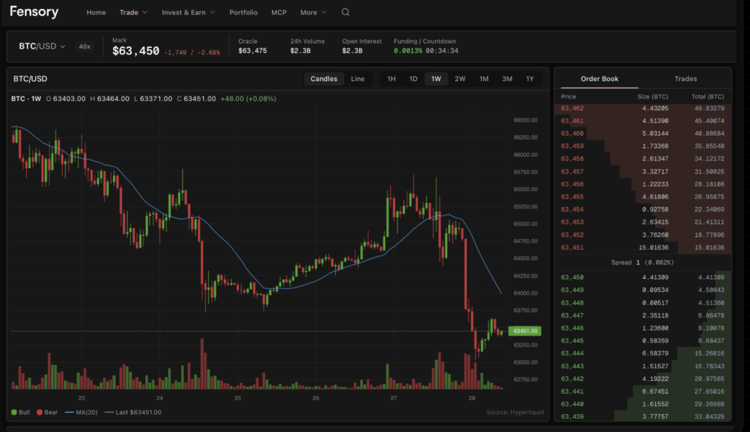Click the Spread 1 (0.002%) row
This screenshot has height=432, width=750.
coord(642,262)
